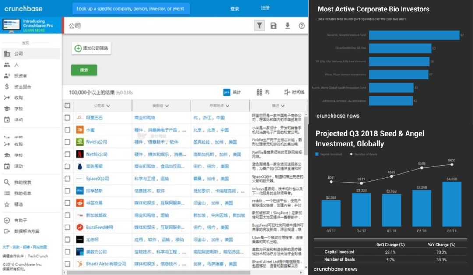Click the top search input field
Image resolution: width=473 pixels, height=275 pixels.
point(131,9)
